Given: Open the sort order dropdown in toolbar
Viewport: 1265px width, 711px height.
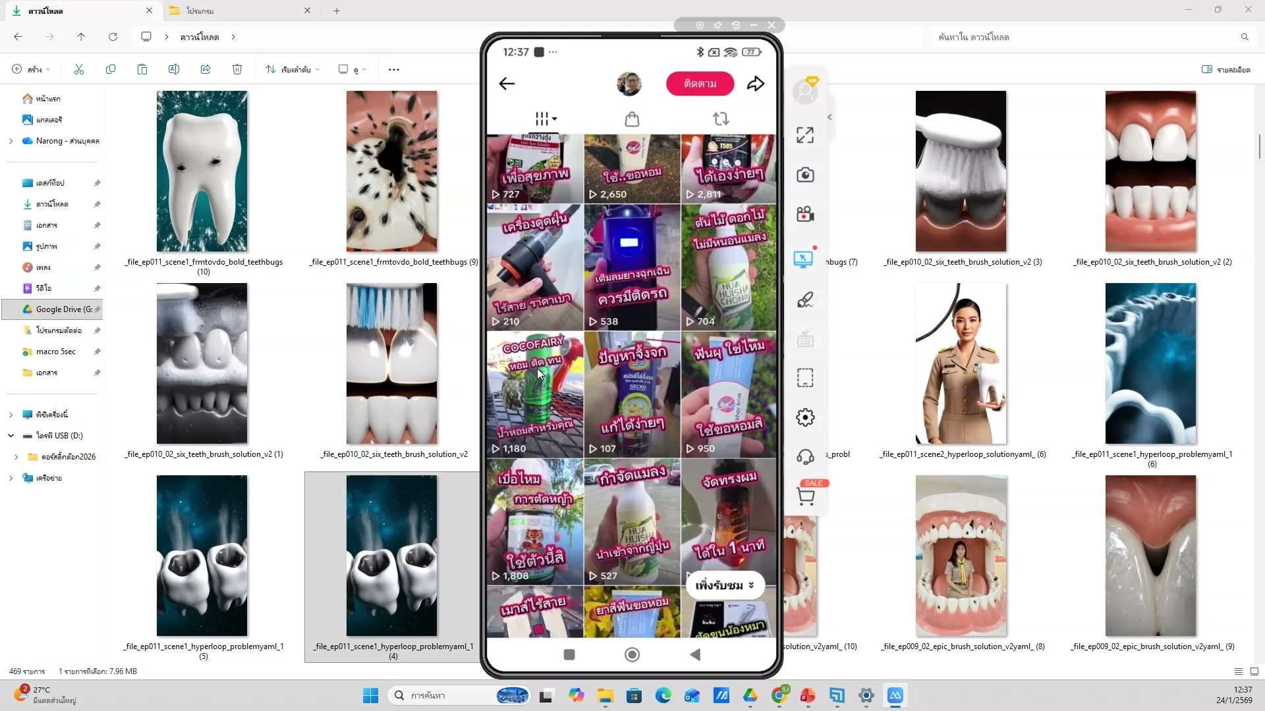Looking at the screenshot, I should [x=293, y=69].
